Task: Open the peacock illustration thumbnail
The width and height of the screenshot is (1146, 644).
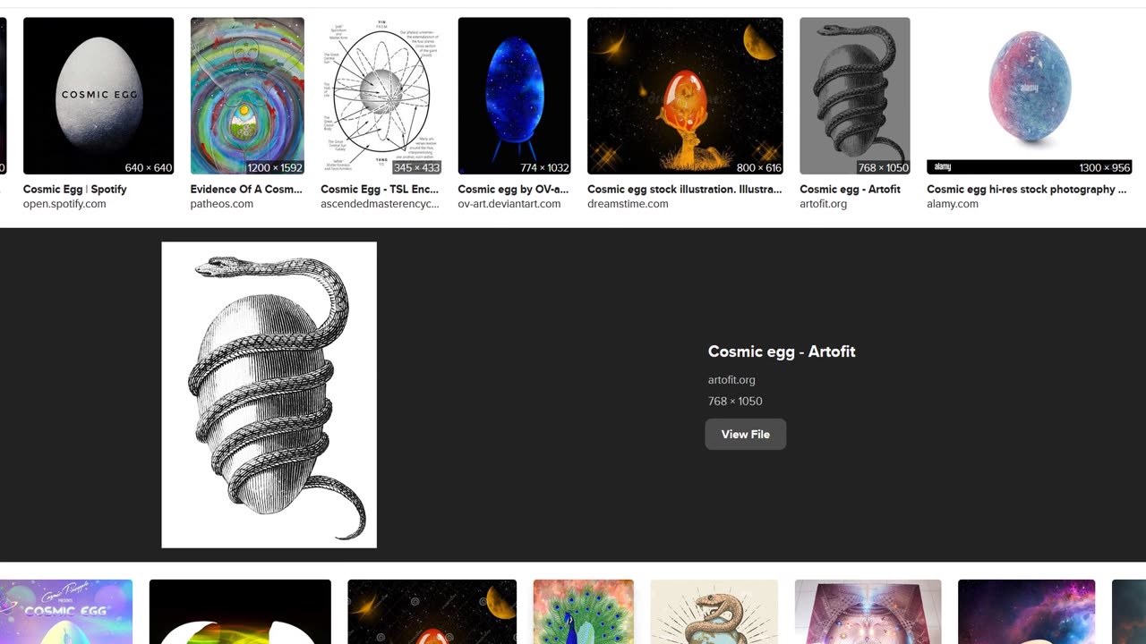Action: pos(584,612)
